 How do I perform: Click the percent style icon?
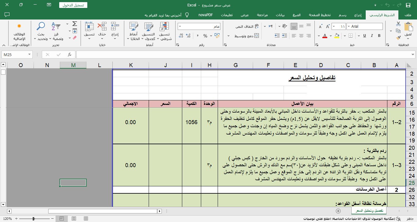[205, 36]
